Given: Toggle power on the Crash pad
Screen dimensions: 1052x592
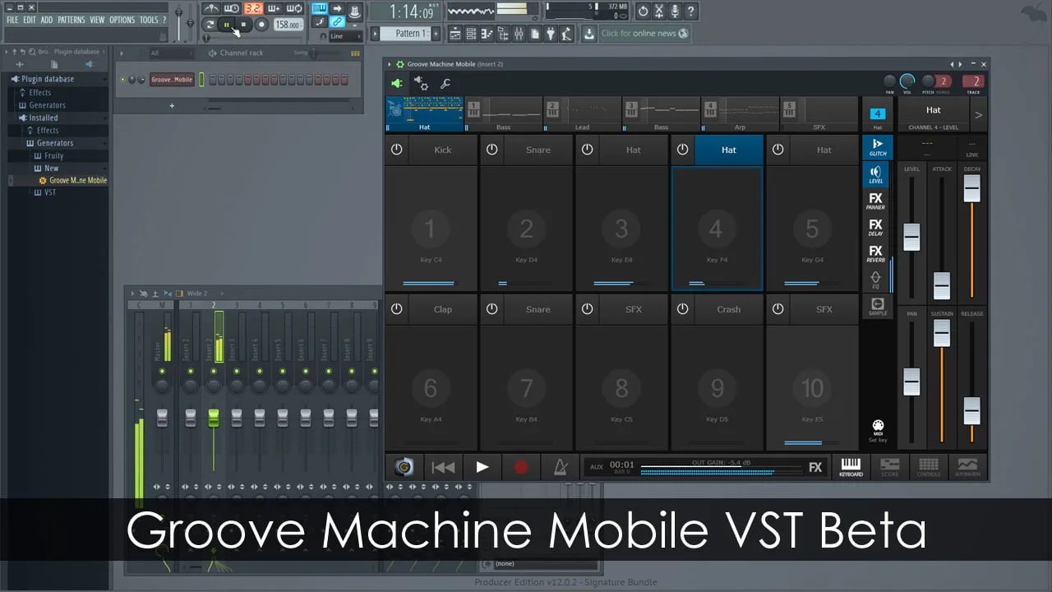Looking at the screenshot, I should pos(682,309).
